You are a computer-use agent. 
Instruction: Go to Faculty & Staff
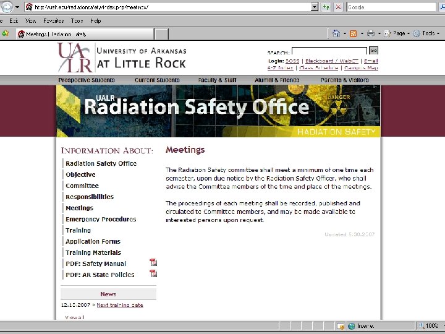click(x=217, y=80)
